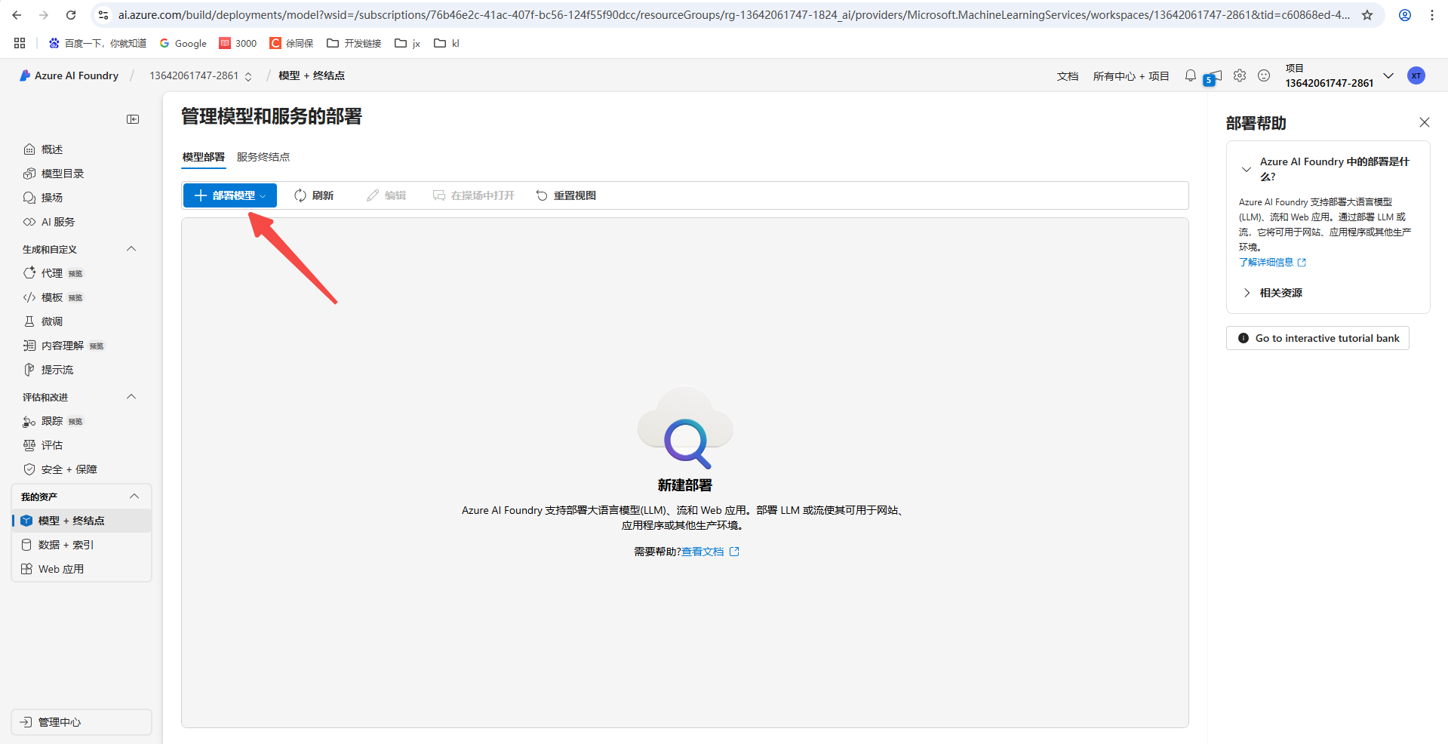Open the browser apps grid icon

click(20, 43)
